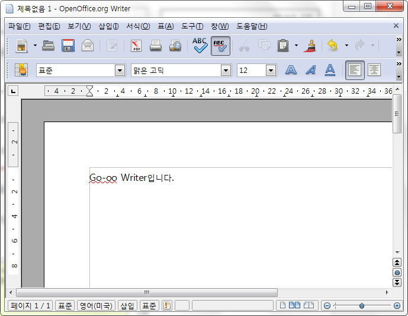Click the Save floppy disk icon
The width and height of the screenshot is (408, 316).
click(x=68, y=46)
